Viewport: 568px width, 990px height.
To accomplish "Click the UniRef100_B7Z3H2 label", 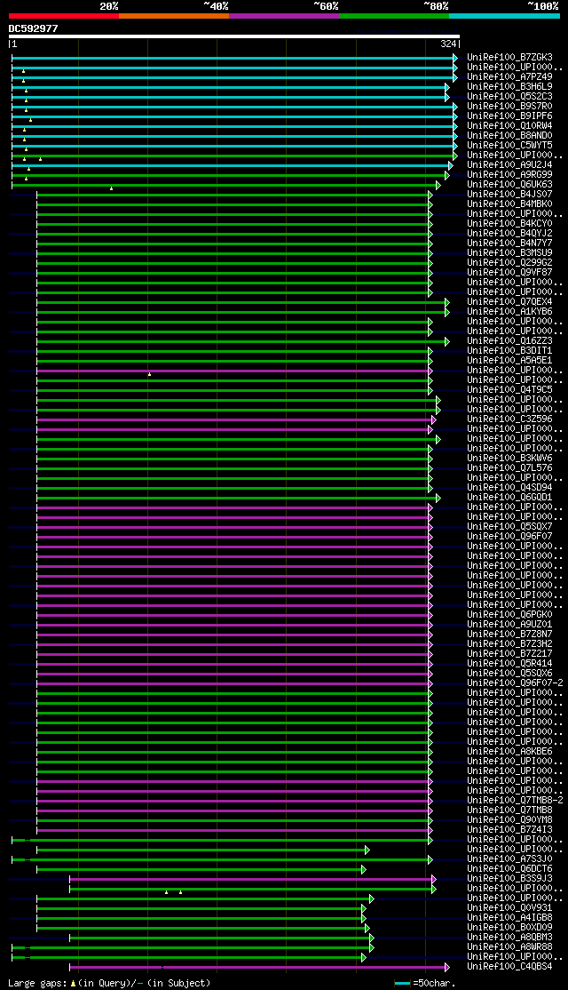I will [510, 644].
